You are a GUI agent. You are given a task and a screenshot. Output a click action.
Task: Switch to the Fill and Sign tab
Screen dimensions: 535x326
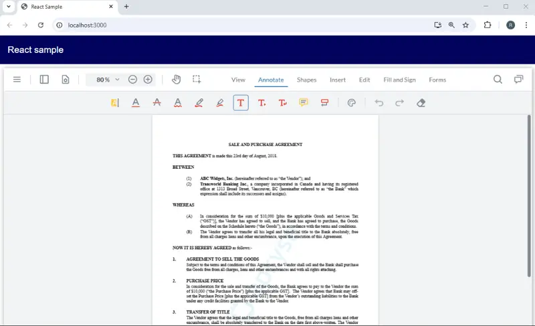click(399, 80)
